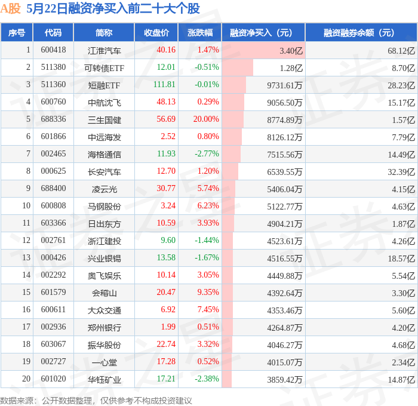Select stock name 振华股份
This screenshot has height=406, width=418.
coord(105,345)
